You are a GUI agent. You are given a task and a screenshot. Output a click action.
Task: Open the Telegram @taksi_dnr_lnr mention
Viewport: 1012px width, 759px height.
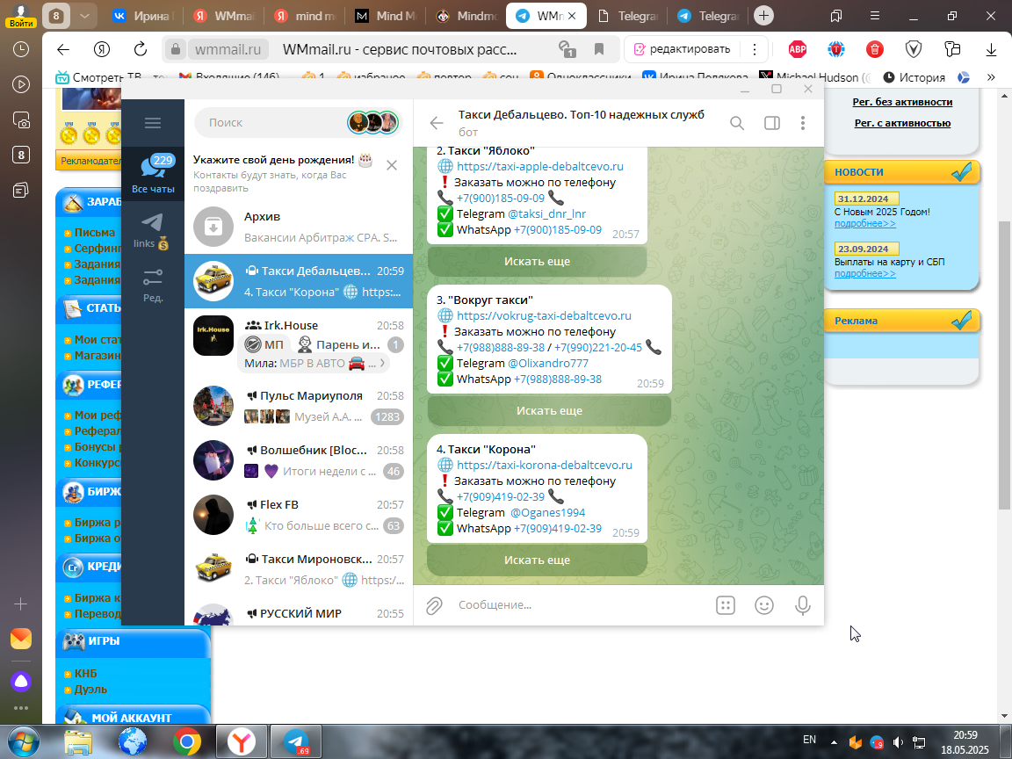[546, 213]
